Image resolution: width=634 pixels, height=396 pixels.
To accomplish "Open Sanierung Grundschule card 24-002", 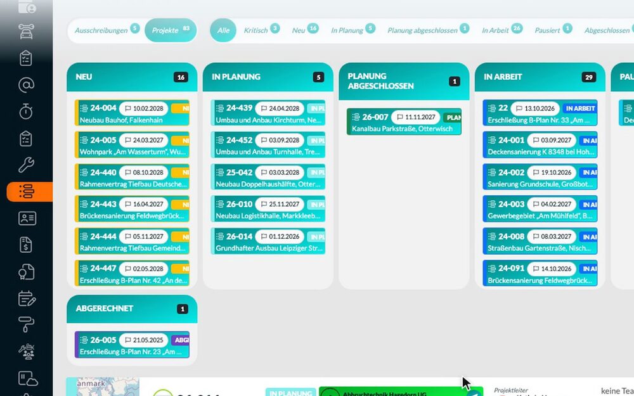I will coord(540,177).
